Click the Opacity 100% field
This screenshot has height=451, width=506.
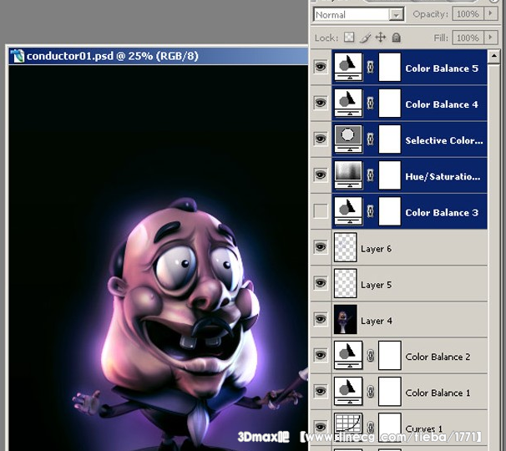tap(468, 14)
